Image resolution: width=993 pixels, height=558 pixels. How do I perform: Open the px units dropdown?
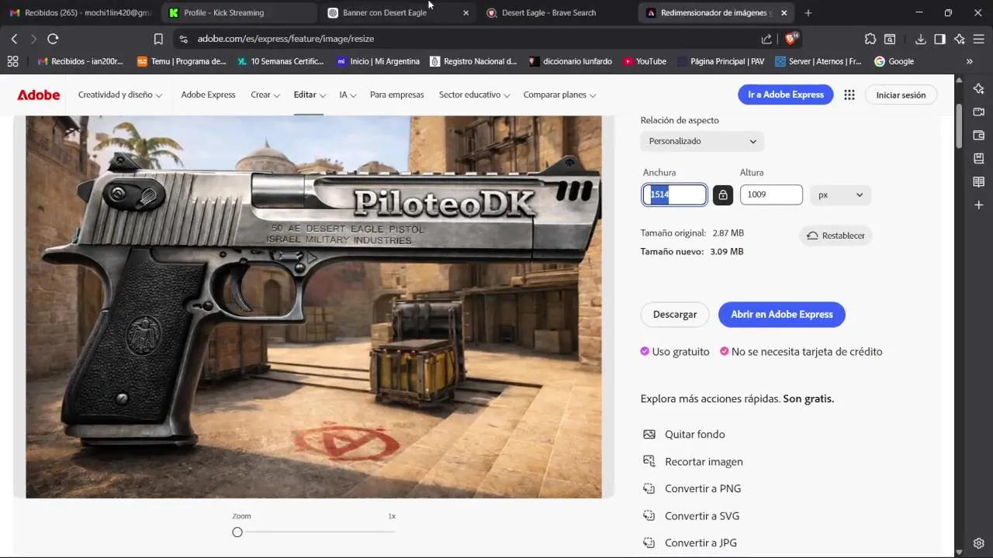pyautogui.click(x=840, y=195)
